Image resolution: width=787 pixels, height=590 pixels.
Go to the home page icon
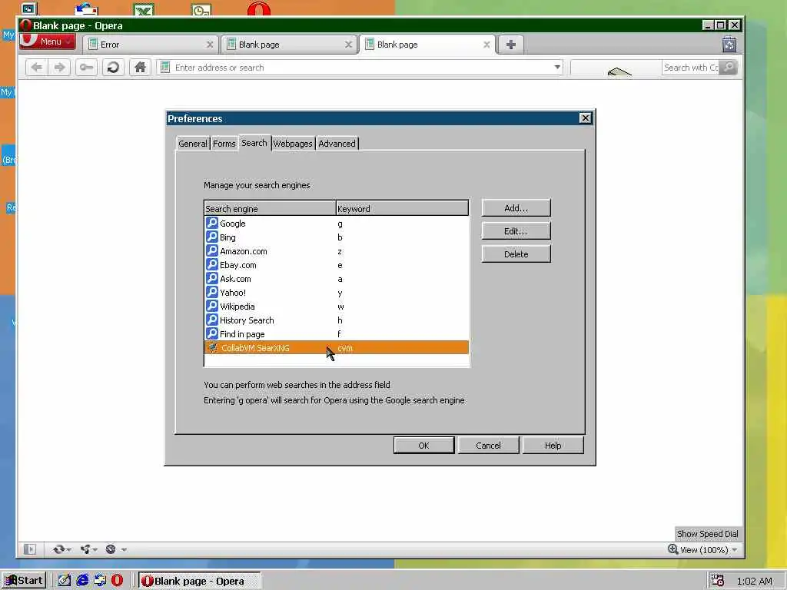pos(140,68)
